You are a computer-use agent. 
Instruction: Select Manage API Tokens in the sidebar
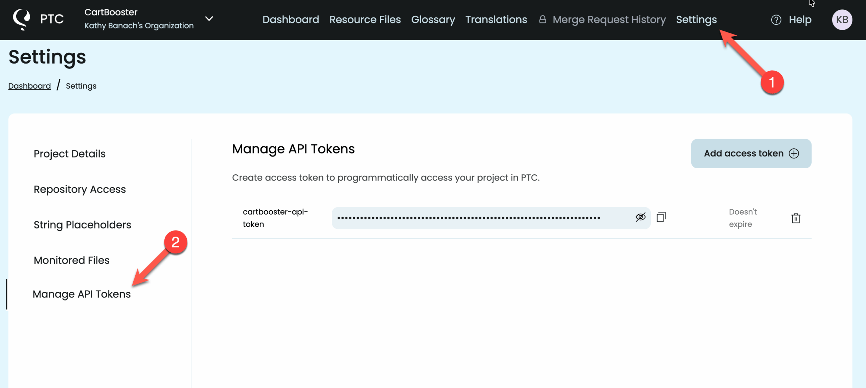[x=82, y=294]
